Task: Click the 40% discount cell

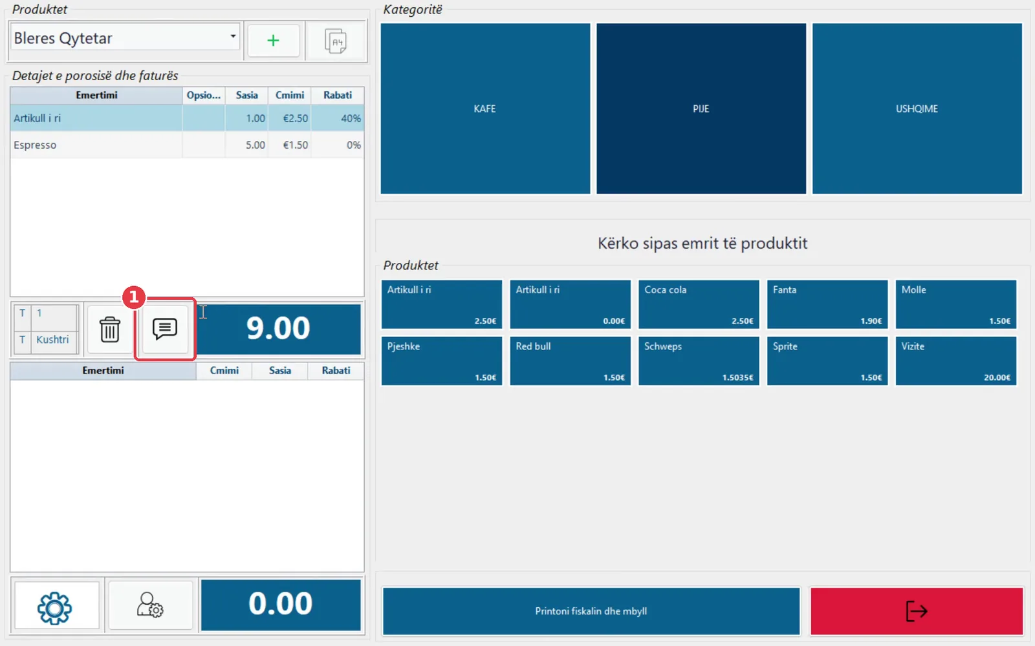Action: click(x=338, y=118)
